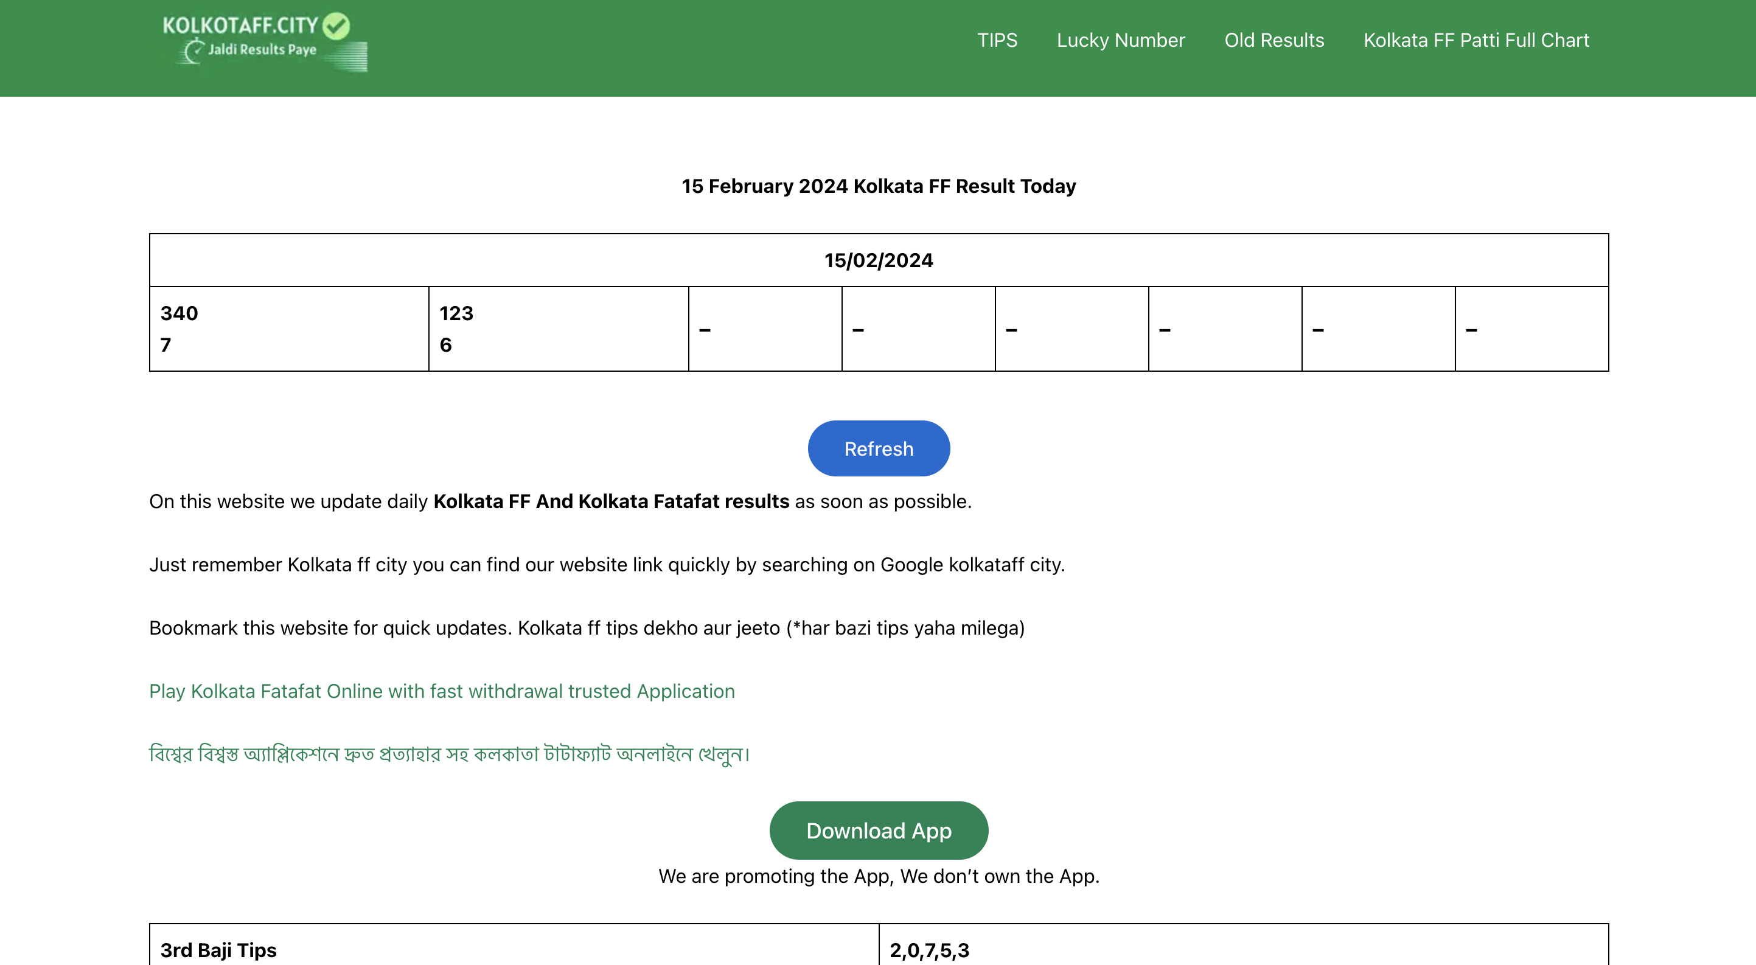
Task: Click the Lucky Number menu icon
Action: tap(1121, 39)
